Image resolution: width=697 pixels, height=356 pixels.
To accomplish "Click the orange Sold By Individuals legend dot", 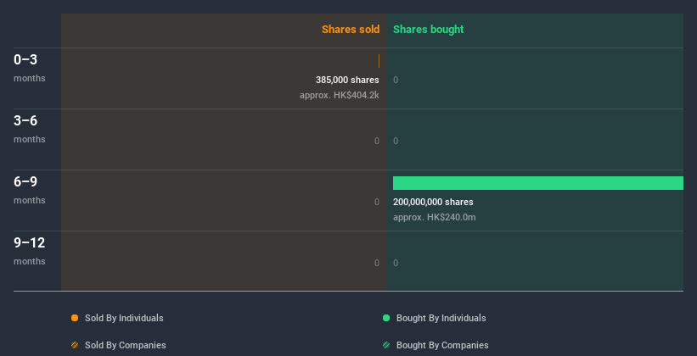I will tap(75, 318).
